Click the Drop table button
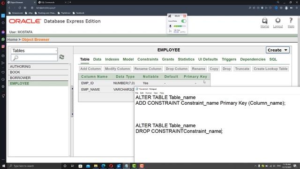The image size is (300, 169). [x=226, y=69]
